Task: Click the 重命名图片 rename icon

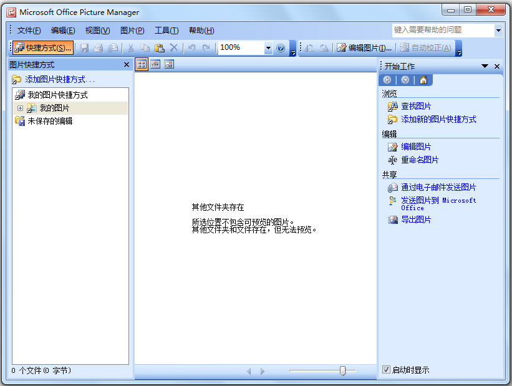Action: coord(392,160)
